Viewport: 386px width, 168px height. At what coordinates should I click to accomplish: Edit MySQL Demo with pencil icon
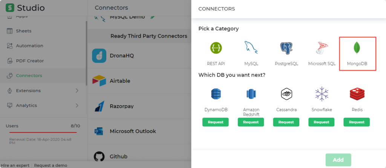[x=153, y=17]
